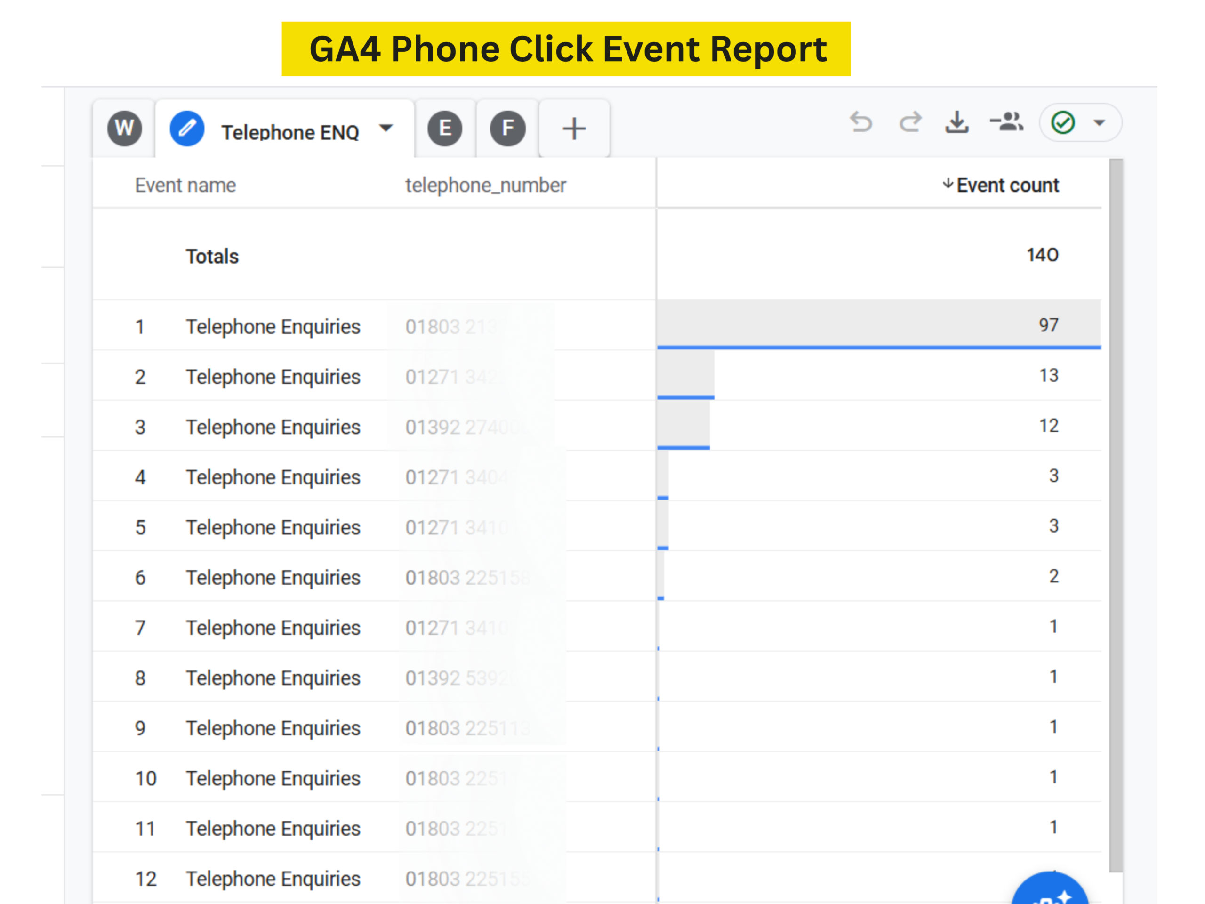Viewport: 1205px width, 904px height.
Task: Click the undo arrow icon
Action: [861, 122]
